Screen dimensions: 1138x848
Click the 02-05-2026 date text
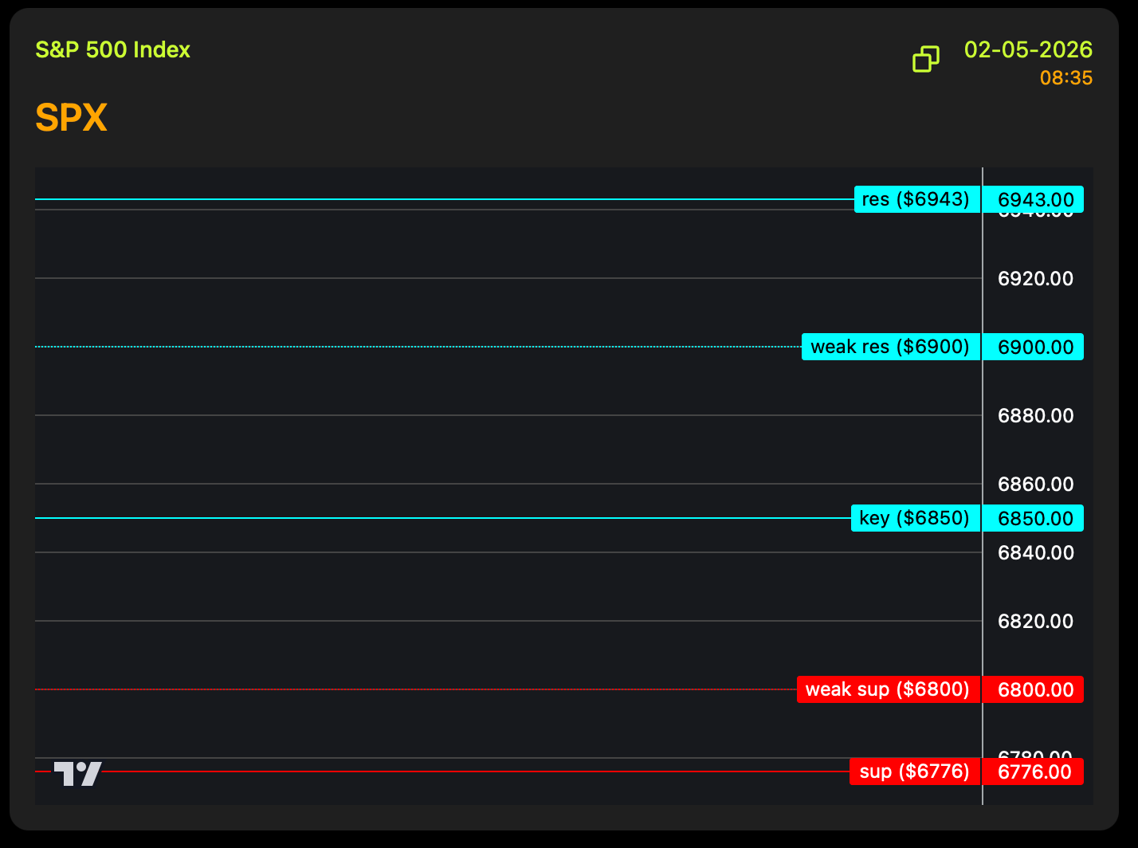(x=1028, y=49)
